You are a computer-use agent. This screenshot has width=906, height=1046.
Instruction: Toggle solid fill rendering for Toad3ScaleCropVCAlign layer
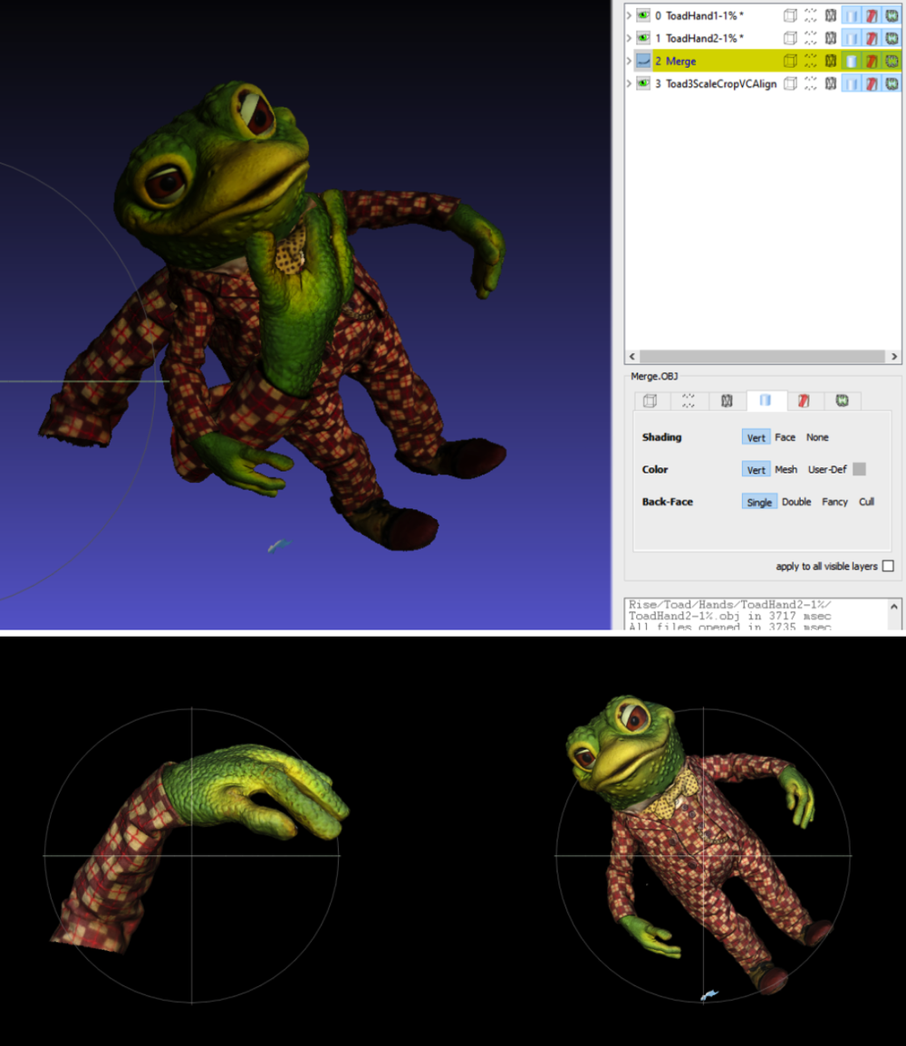pos(852,83)
